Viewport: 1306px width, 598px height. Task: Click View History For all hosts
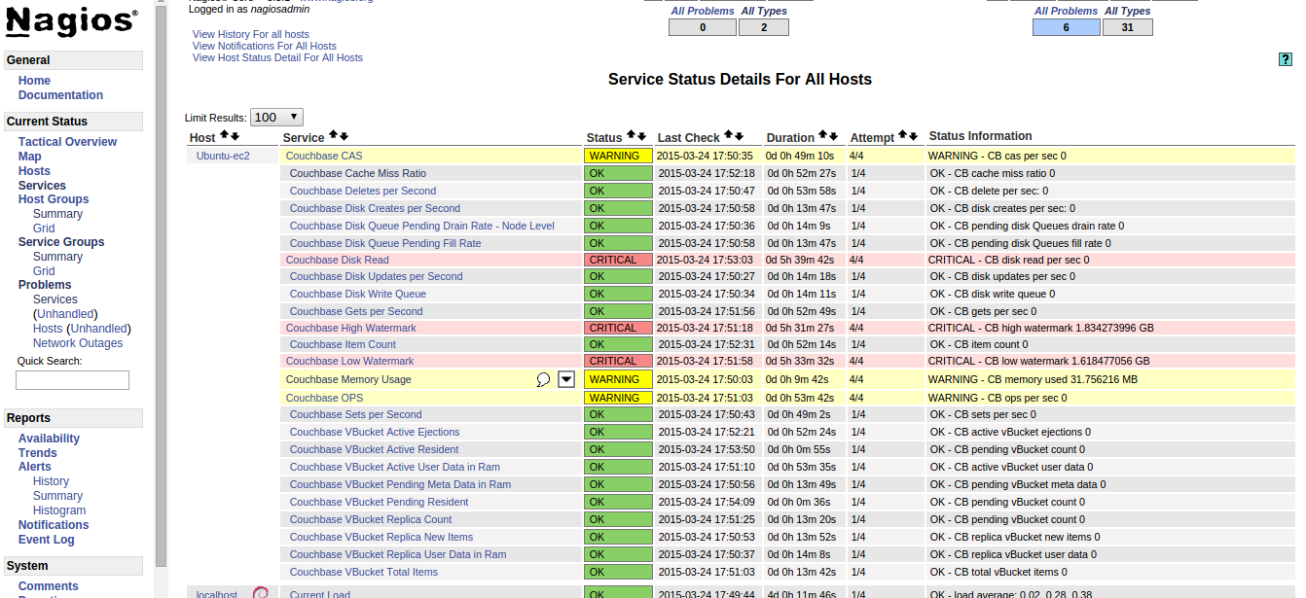251,34
